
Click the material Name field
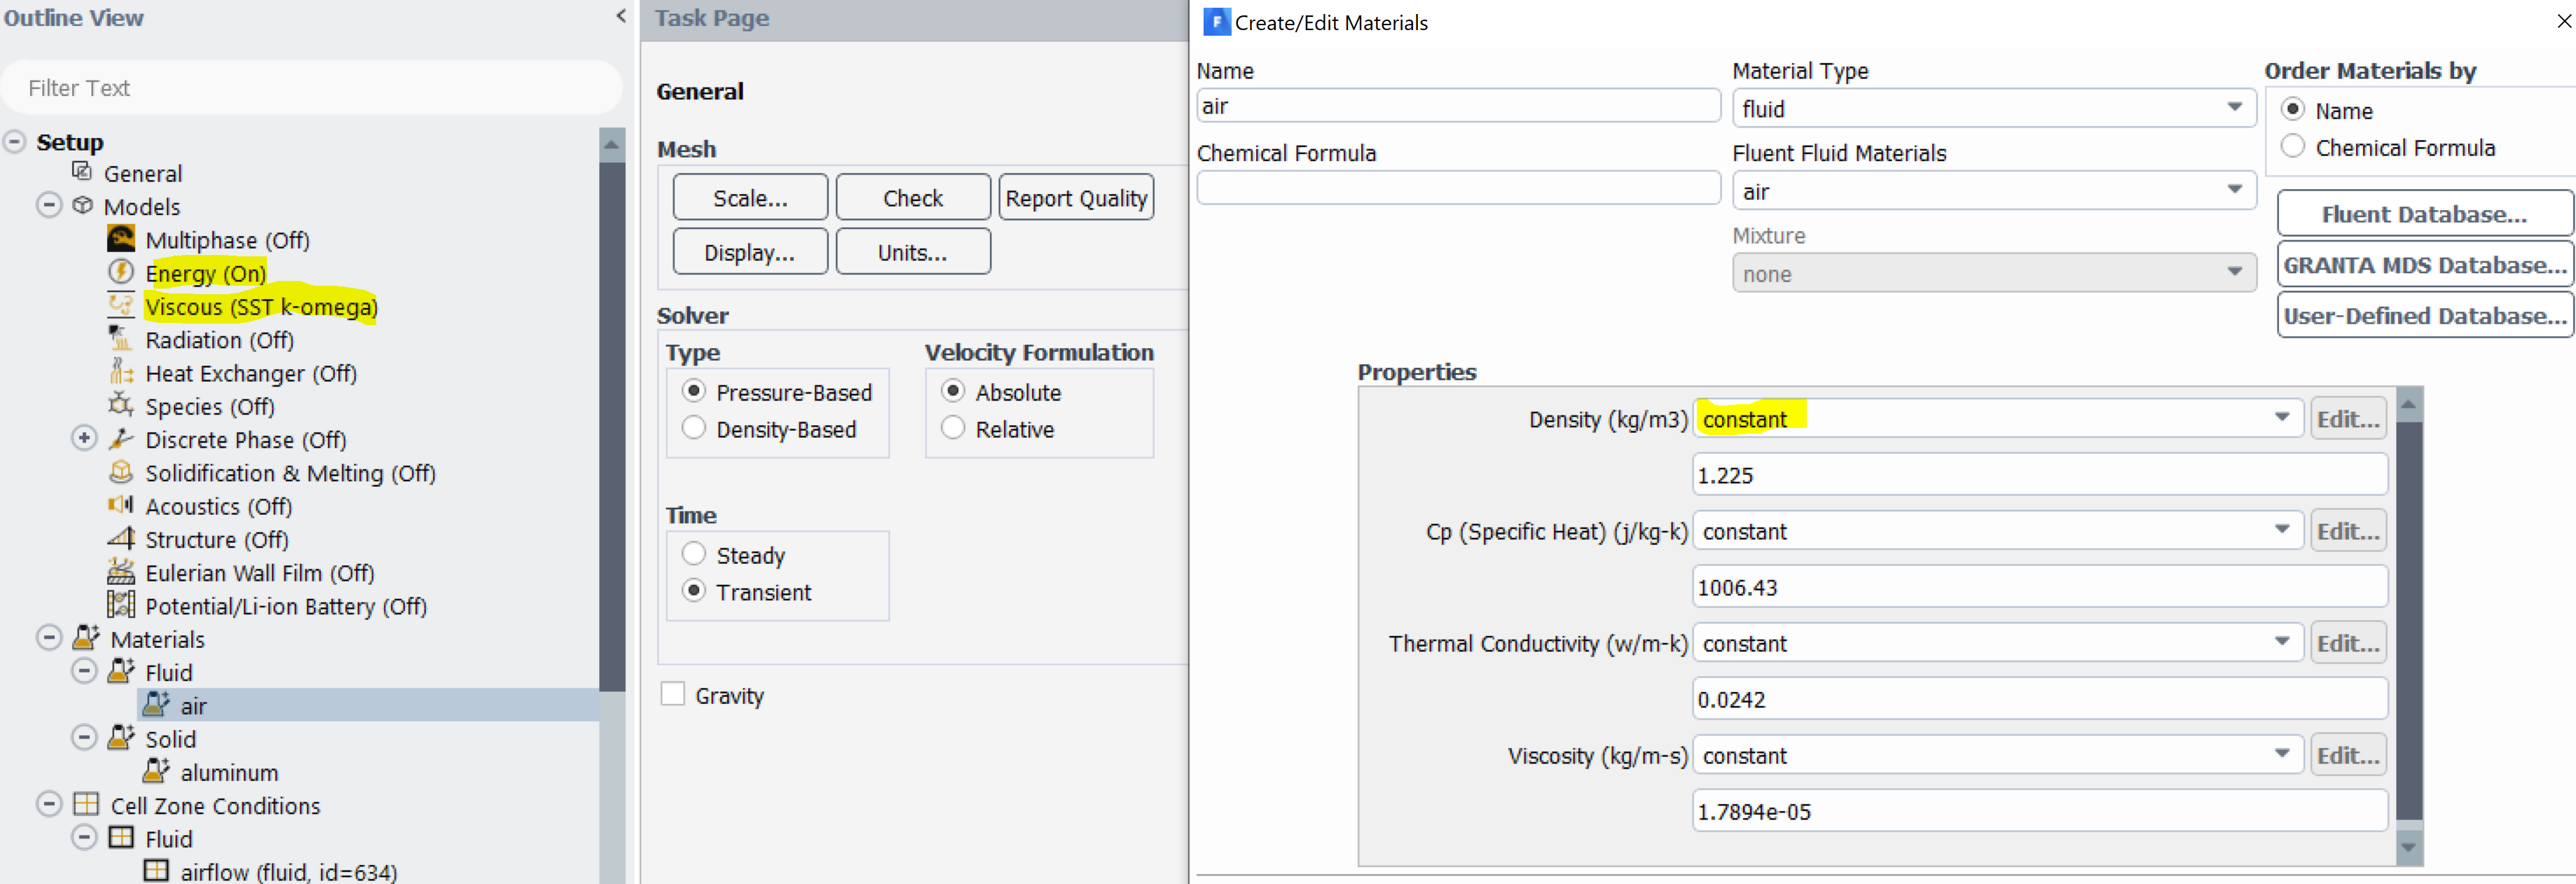point(1458,105)
